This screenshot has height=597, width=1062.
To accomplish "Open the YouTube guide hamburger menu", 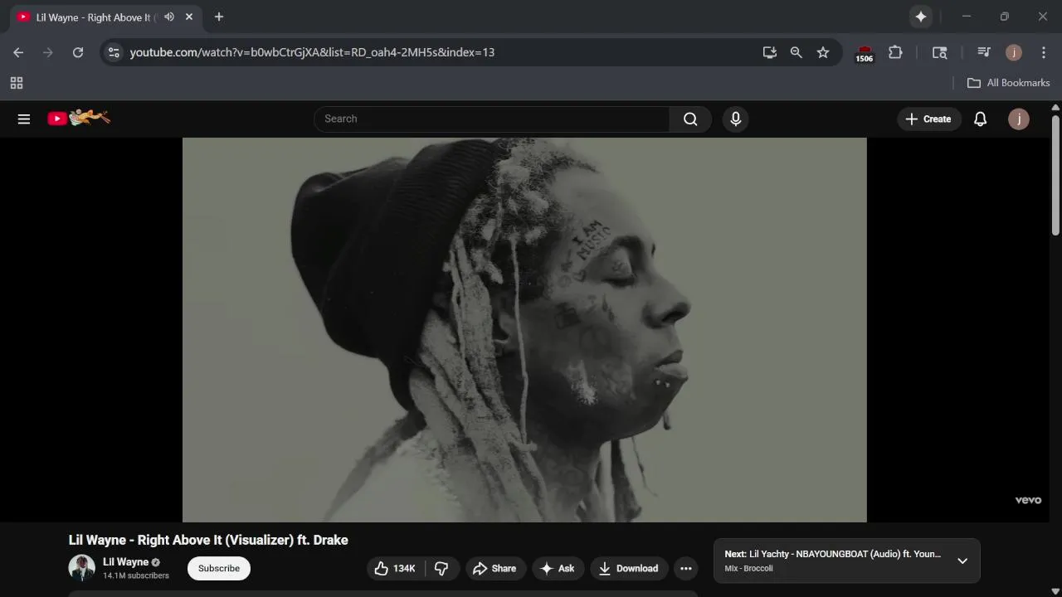I will (x=24, y=119).
